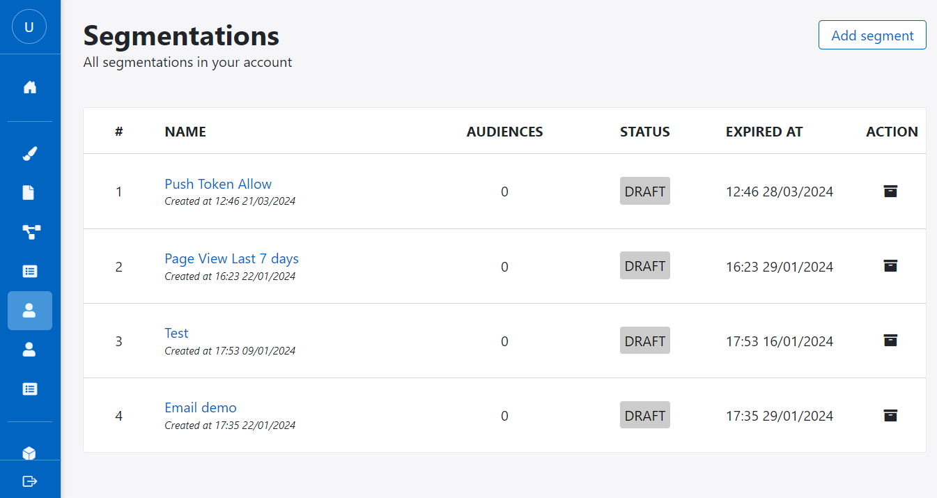Archive the Push Token Allow segment
Image resolution: width=937 pixels, height=498 pixels.
point(890,191)
